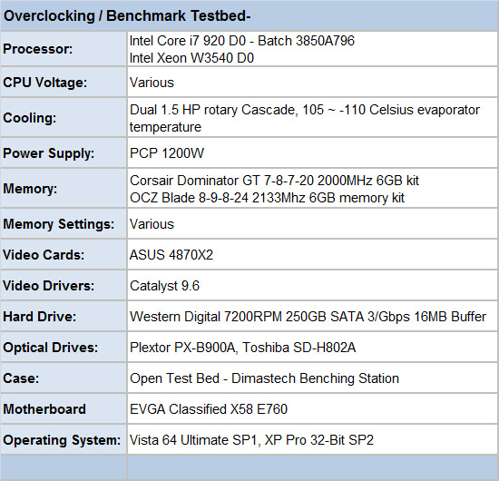Select the Processor label cell
Image resolution: width=499 pixels, height=481 pixels.
coord(64,49)
